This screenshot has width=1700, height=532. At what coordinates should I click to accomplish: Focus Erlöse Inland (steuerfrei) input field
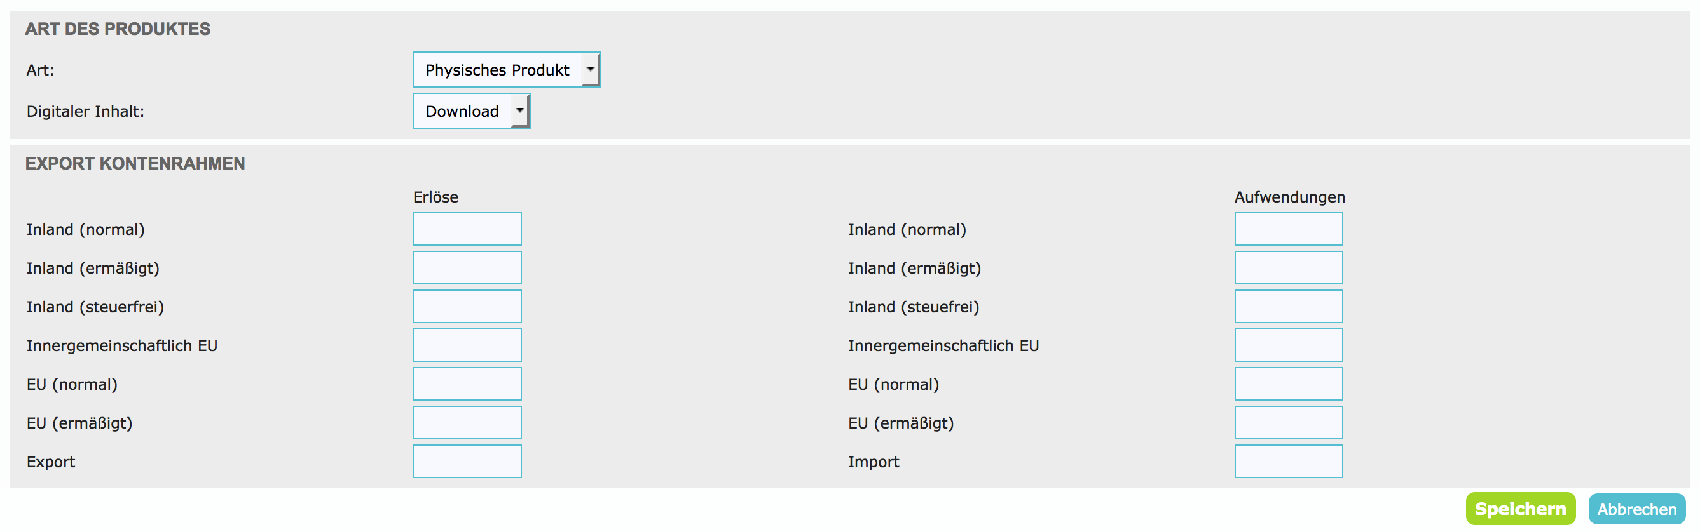tap(467, 307)
